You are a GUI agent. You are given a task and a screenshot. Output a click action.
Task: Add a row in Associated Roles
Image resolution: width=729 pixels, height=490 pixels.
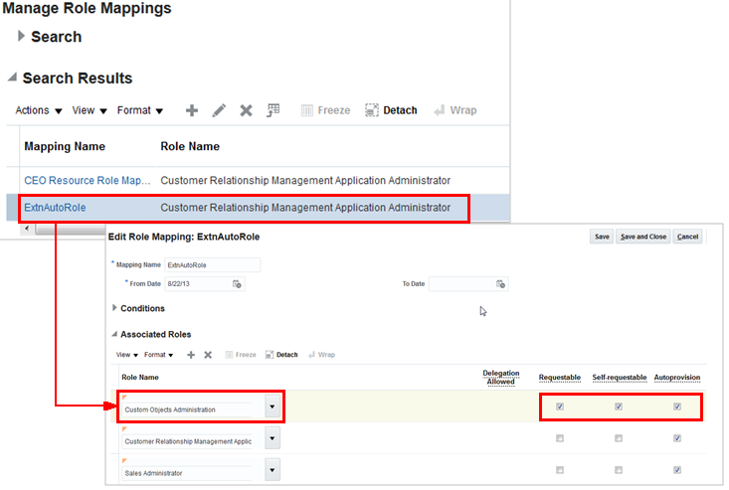tap(192, 355)
